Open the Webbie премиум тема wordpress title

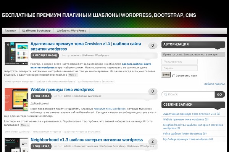[62, 90]
